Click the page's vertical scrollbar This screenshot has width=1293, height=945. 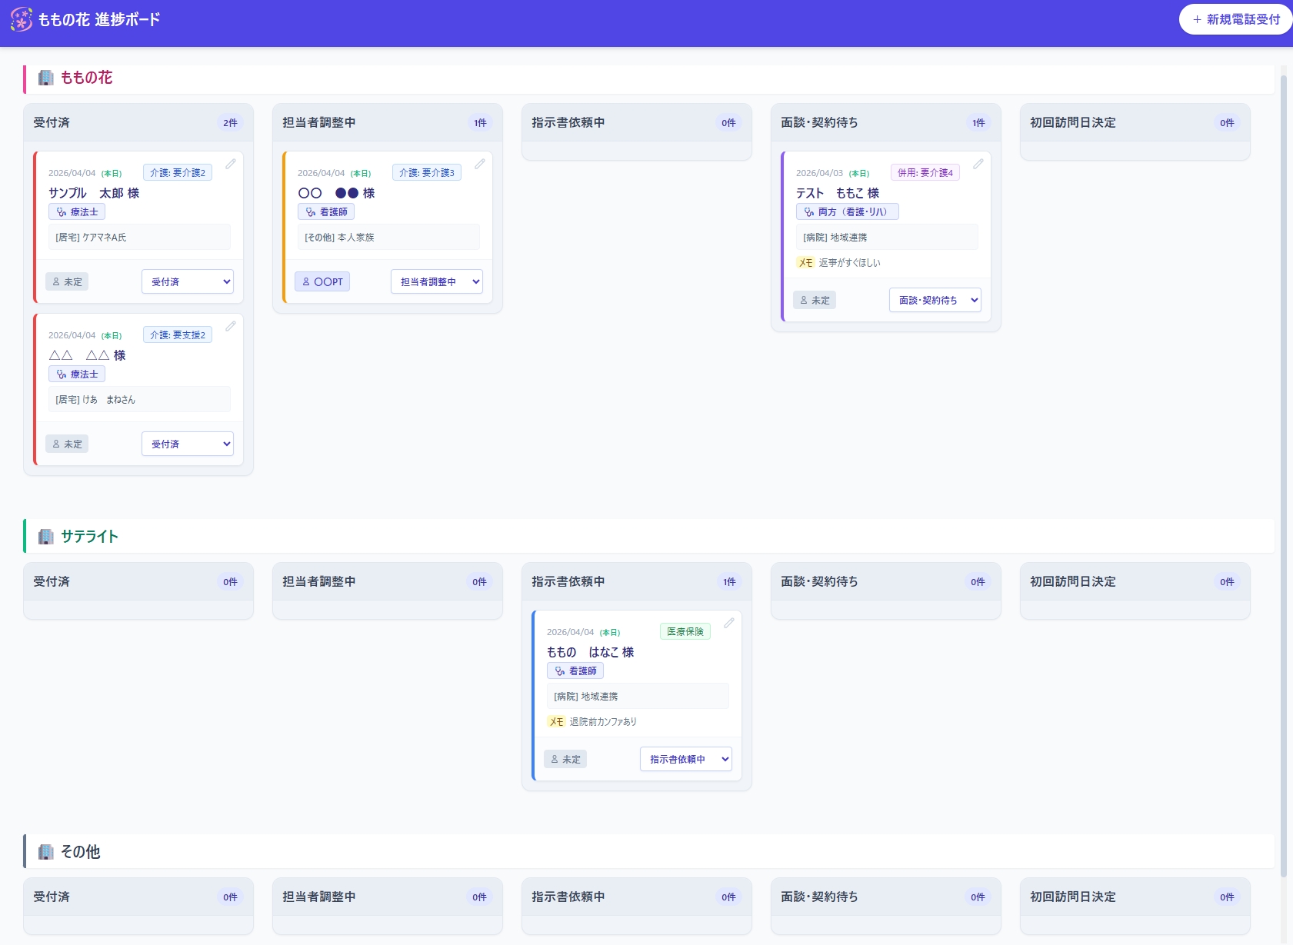click(x=1283, y=461)
